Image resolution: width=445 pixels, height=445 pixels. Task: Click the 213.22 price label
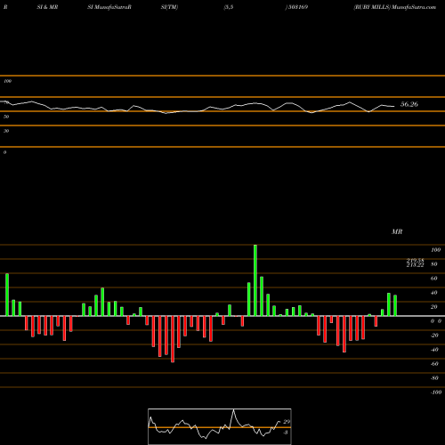pyautogui.click(x=415, y=265)
